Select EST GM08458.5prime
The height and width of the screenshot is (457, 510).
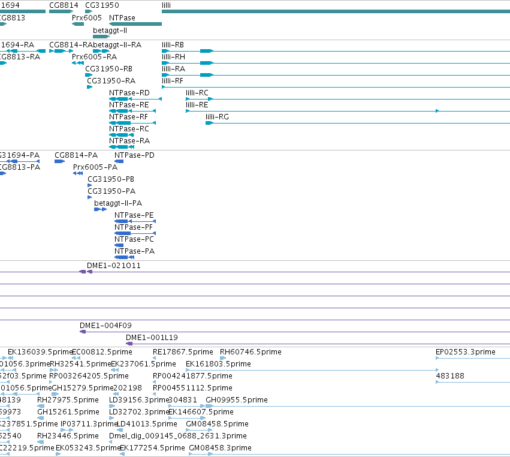(x=218, y=424)
